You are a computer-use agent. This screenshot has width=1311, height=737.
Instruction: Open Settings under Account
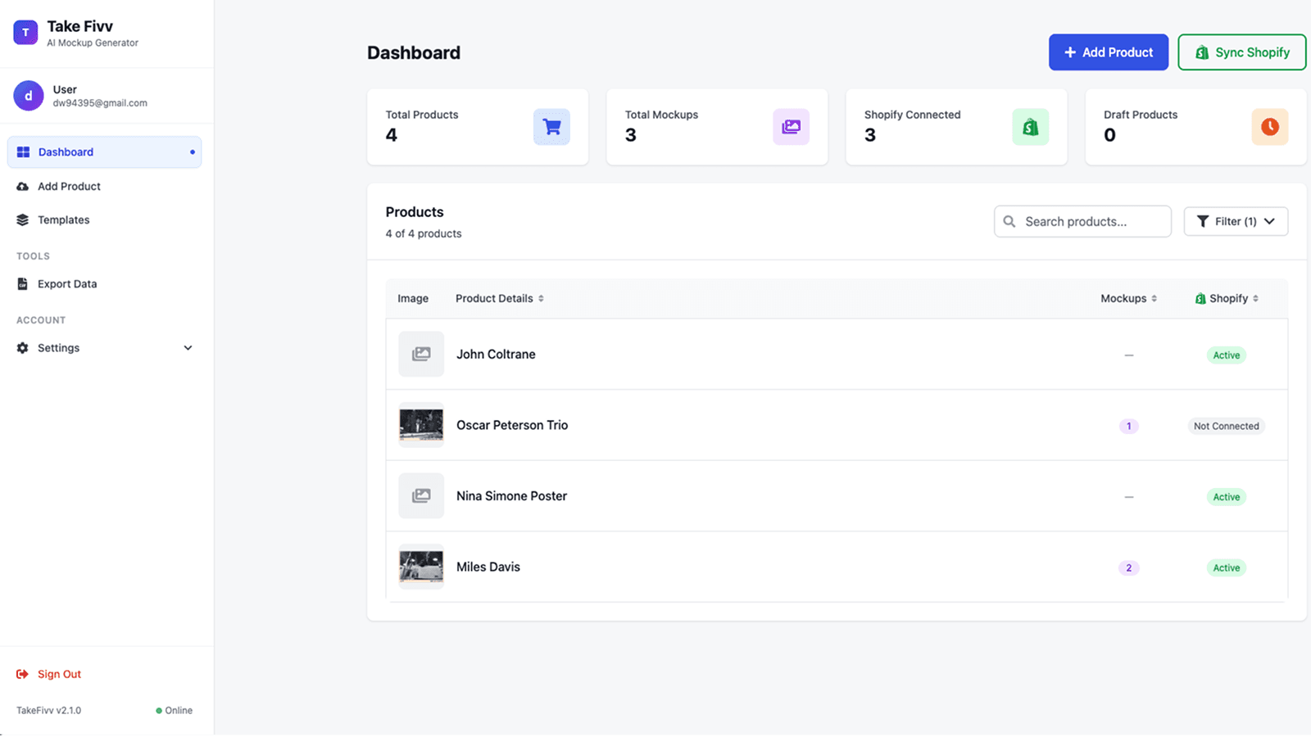(104, 348)
